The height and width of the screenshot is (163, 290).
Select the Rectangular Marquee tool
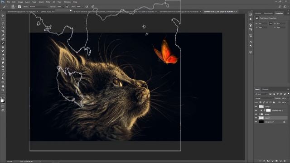click(3, 19)
